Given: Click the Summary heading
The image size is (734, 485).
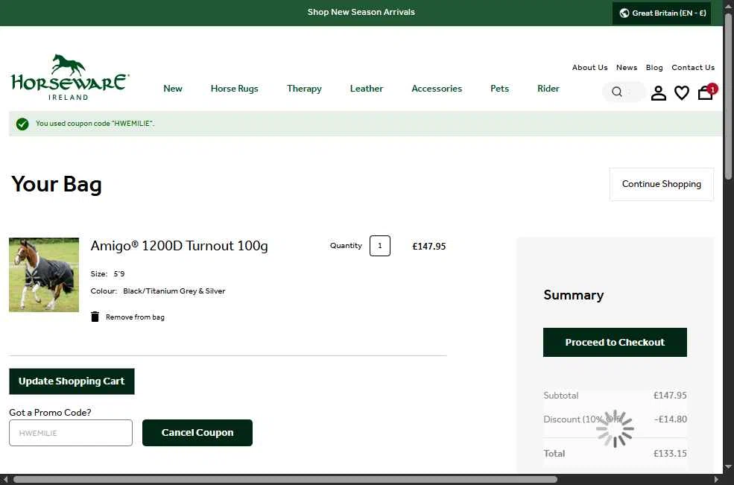Looking at the screenshot, I should tap(574, 295).
